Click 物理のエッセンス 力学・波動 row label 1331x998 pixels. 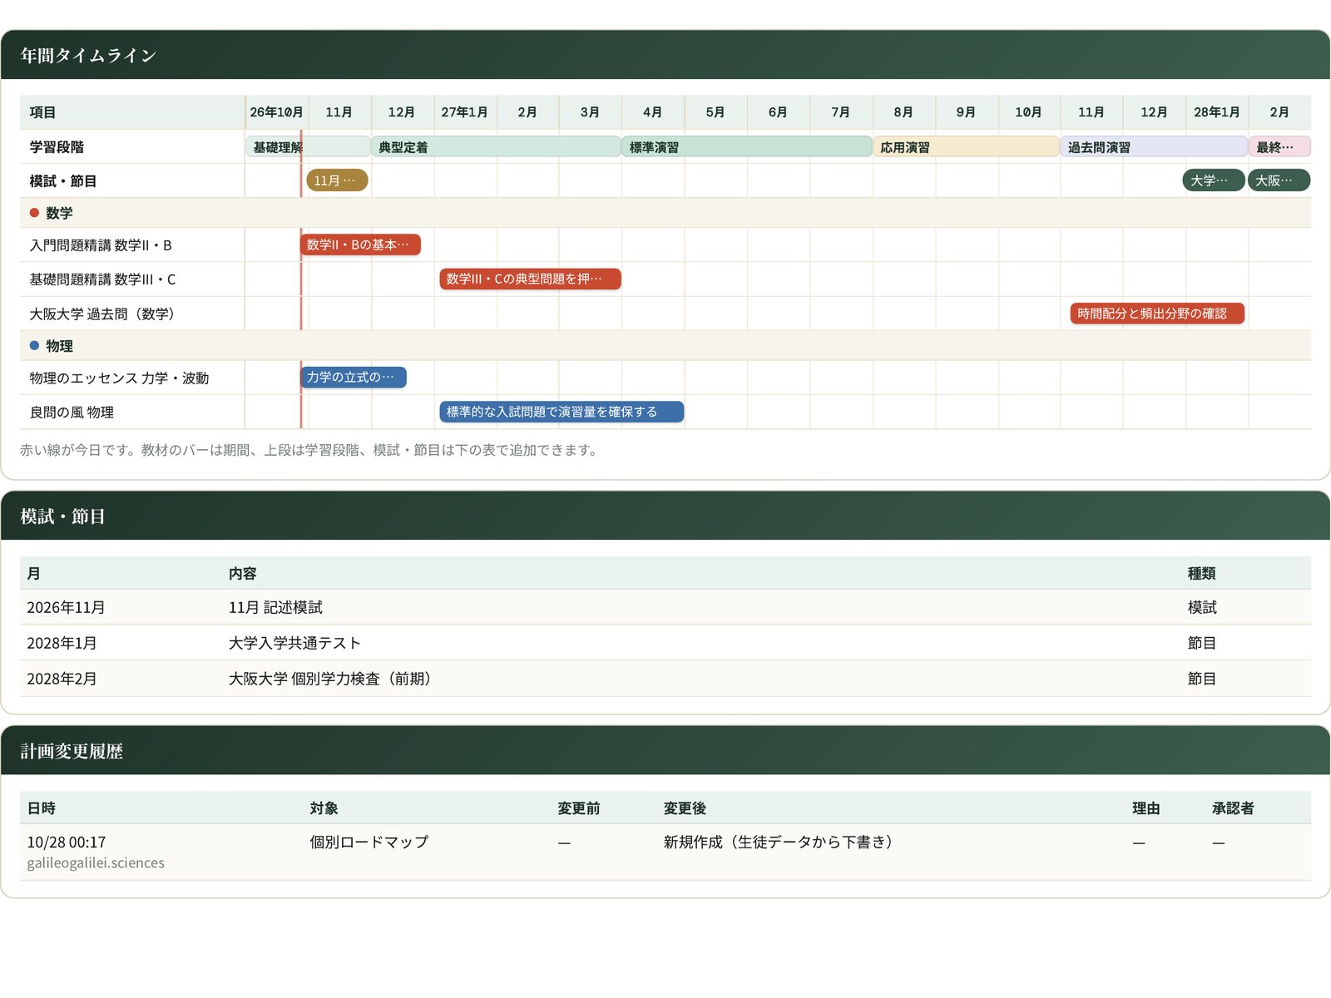coord(119,378)
